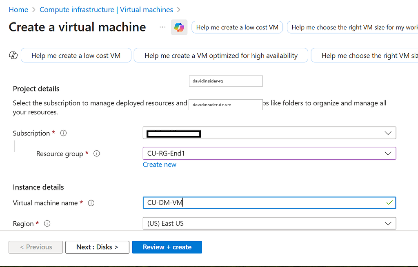Show info tooltip for Virtual machine name

pyautogui.click(x=91, y=203)
